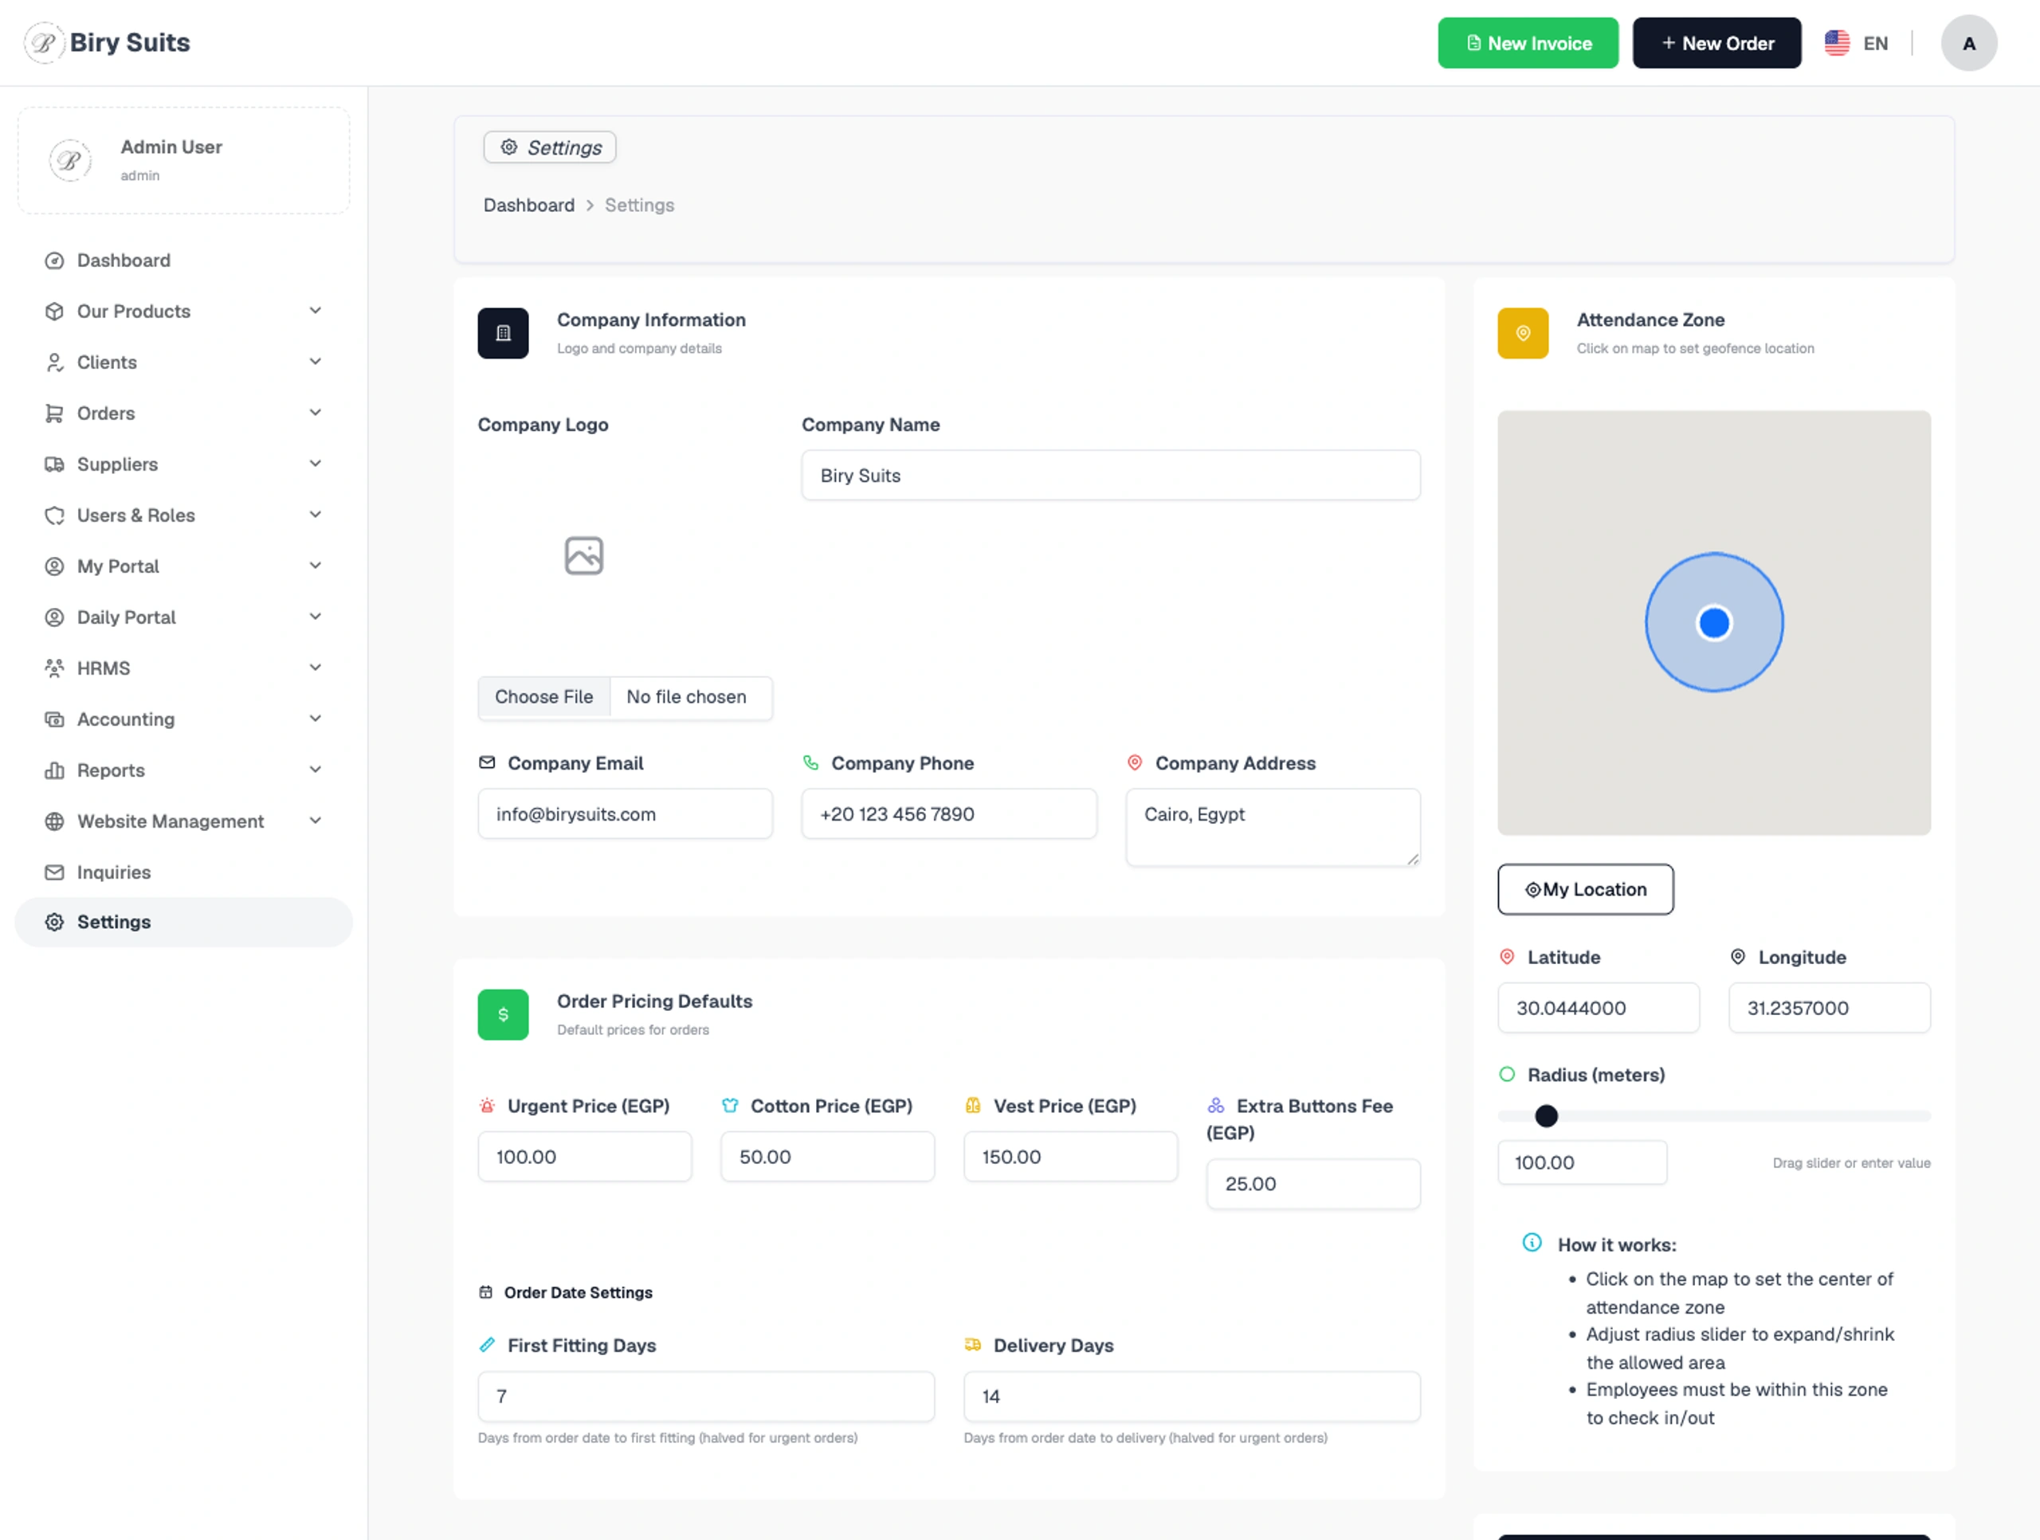This screenshot has height=1540, width=2040.
Task: Click the My Location button
Action: pos(1584,890)
